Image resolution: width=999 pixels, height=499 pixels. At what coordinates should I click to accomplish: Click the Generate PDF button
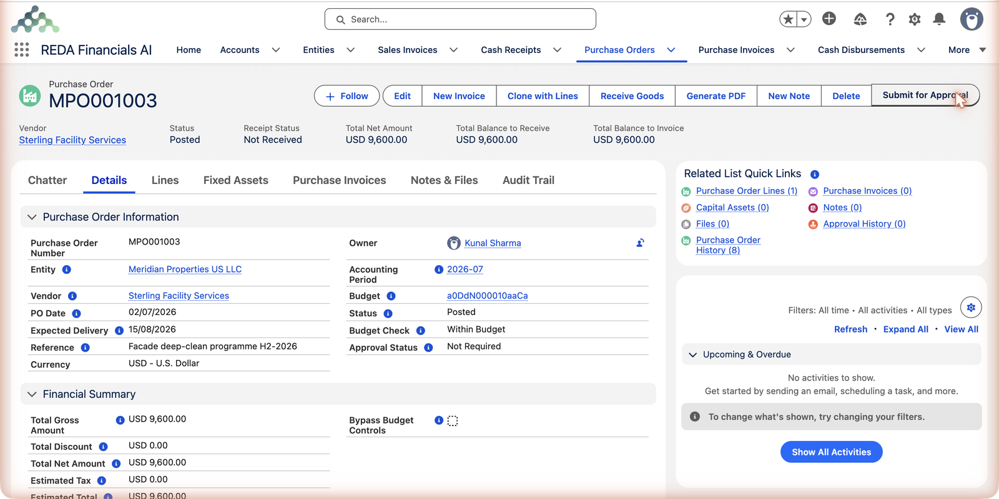(716, 96)
